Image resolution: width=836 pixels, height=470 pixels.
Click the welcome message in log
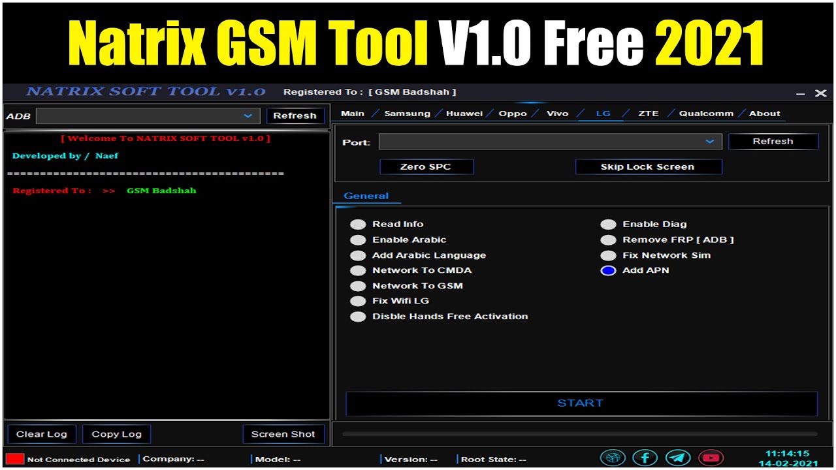pos(165,138)
